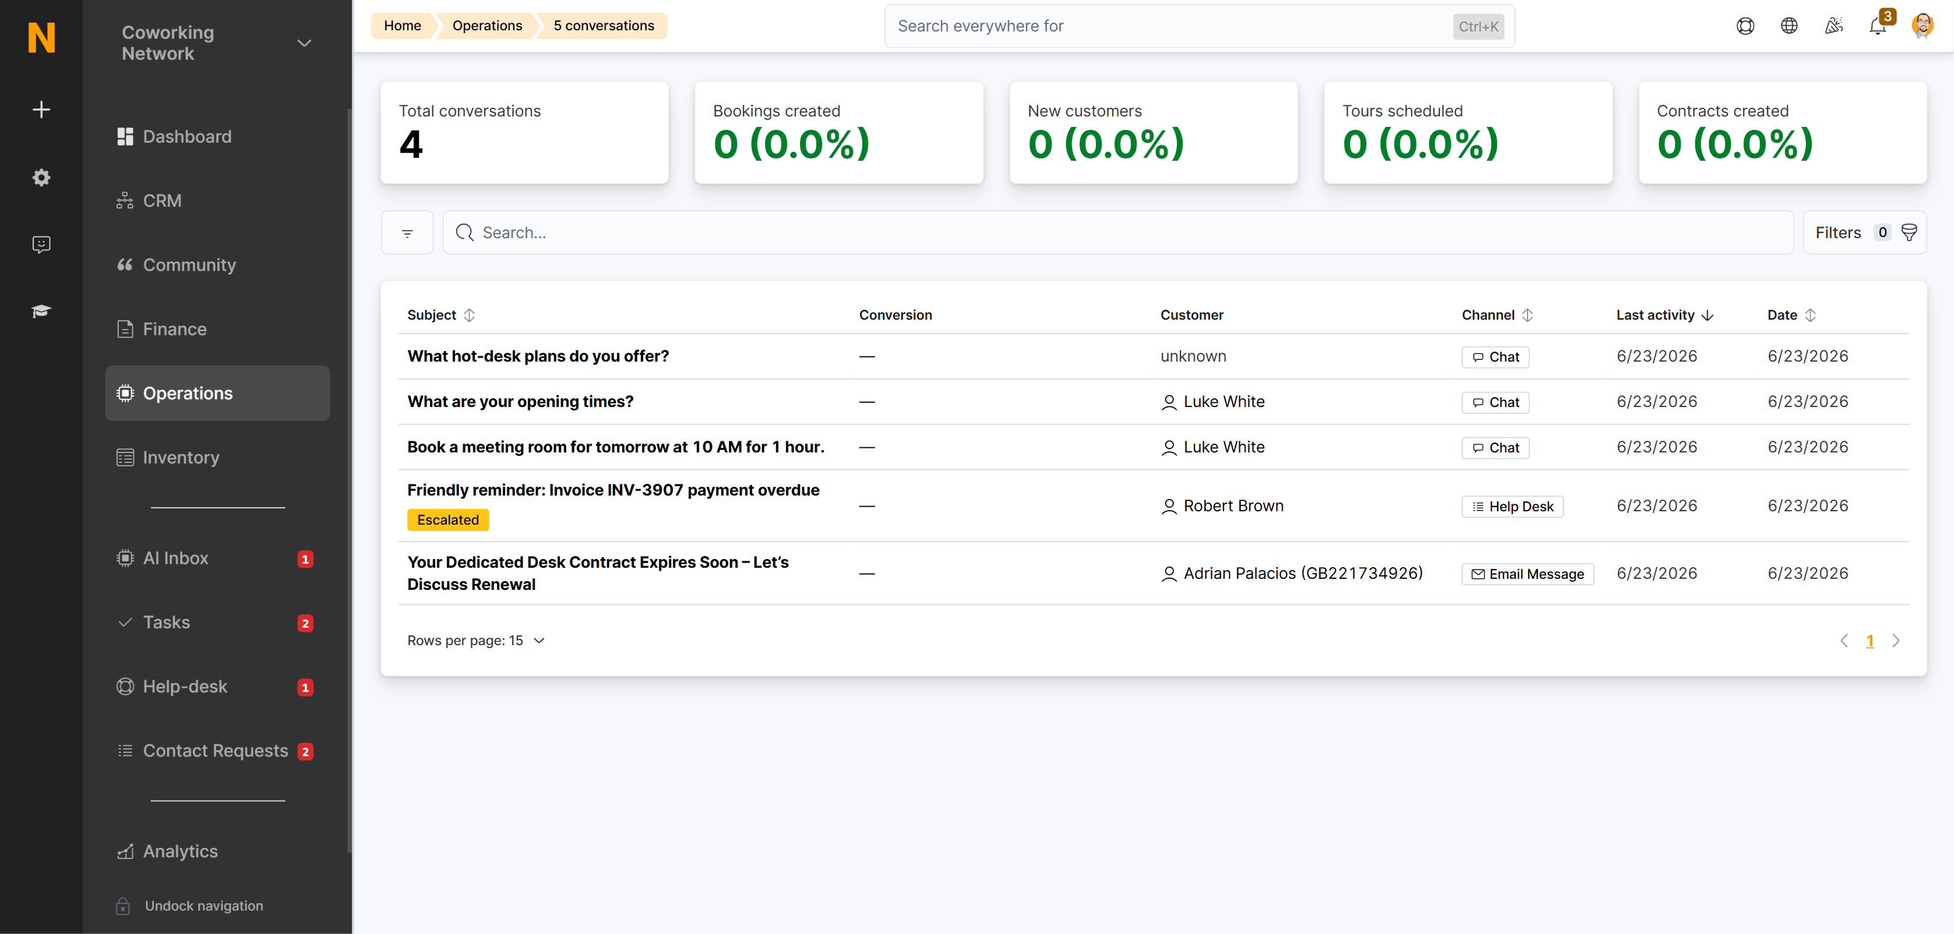Click the Ctrl+K shortcut badge
The width and height of the screenshot is (1954, 934).
1477,27
